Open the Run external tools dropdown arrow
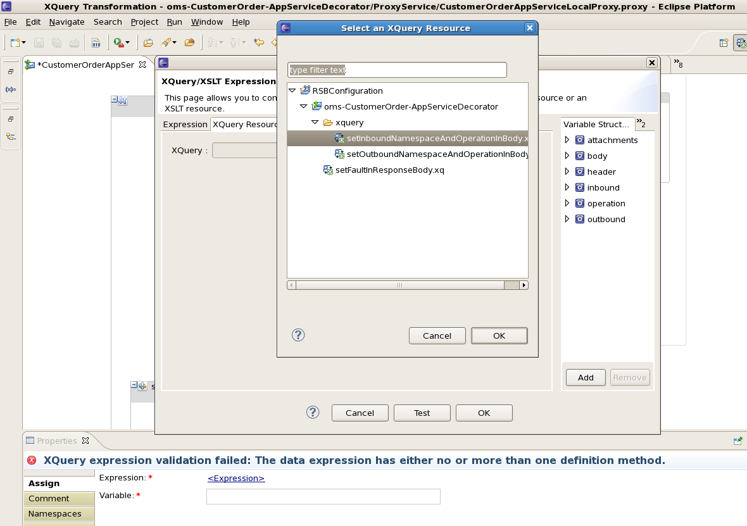The image size is (747, 526). pos(127,43)
